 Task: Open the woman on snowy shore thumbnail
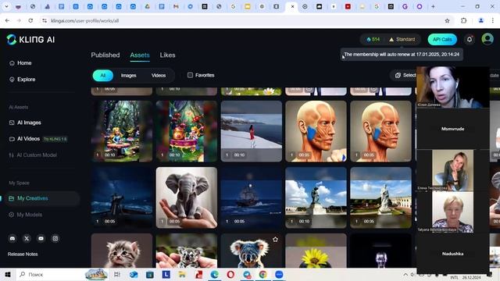click(x=252, y=131)
